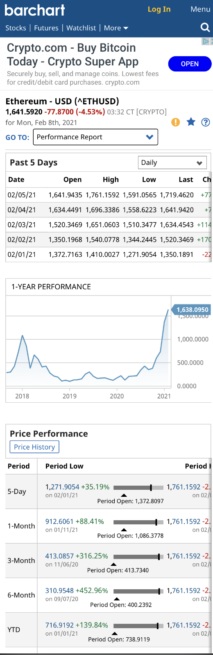Expand the More menu arrow
Screen dimensions: 213x655
[116, 28]
